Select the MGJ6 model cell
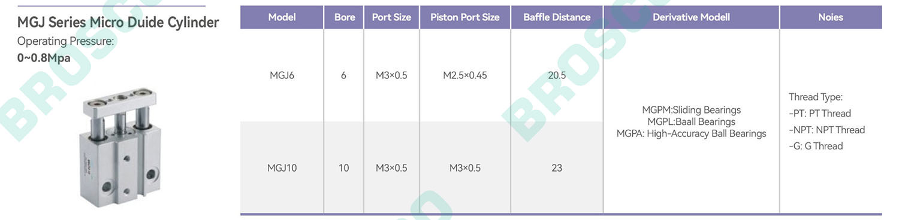The width and height of the screenshot is (899, 220). (x=282, y=76)
